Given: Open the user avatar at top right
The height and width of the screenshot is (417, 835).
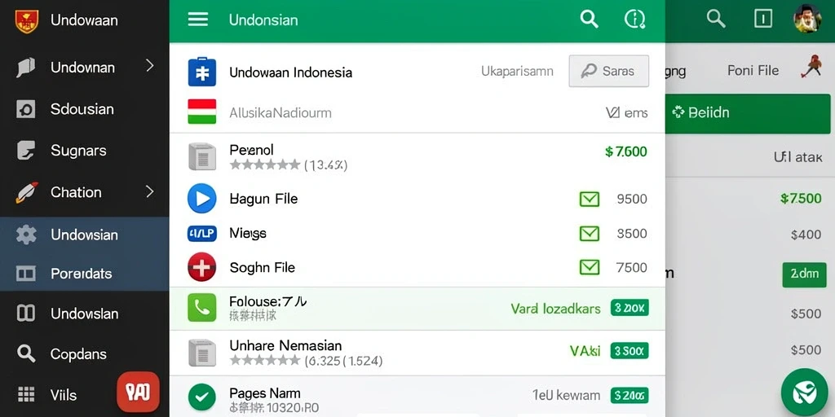Looking at the screenshot, I should coord(807,20).
